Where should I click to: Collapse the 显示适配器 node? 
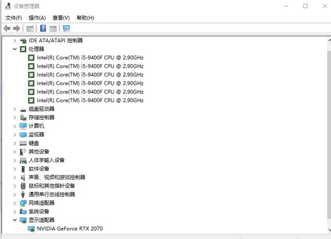(x=15, y=220)
